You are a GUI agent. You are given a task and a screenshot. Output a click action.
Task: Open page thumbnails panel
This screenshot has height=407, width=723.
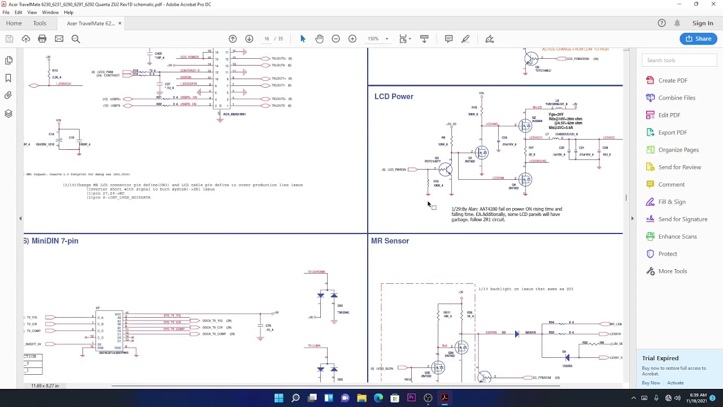click(x=8, y=60)
